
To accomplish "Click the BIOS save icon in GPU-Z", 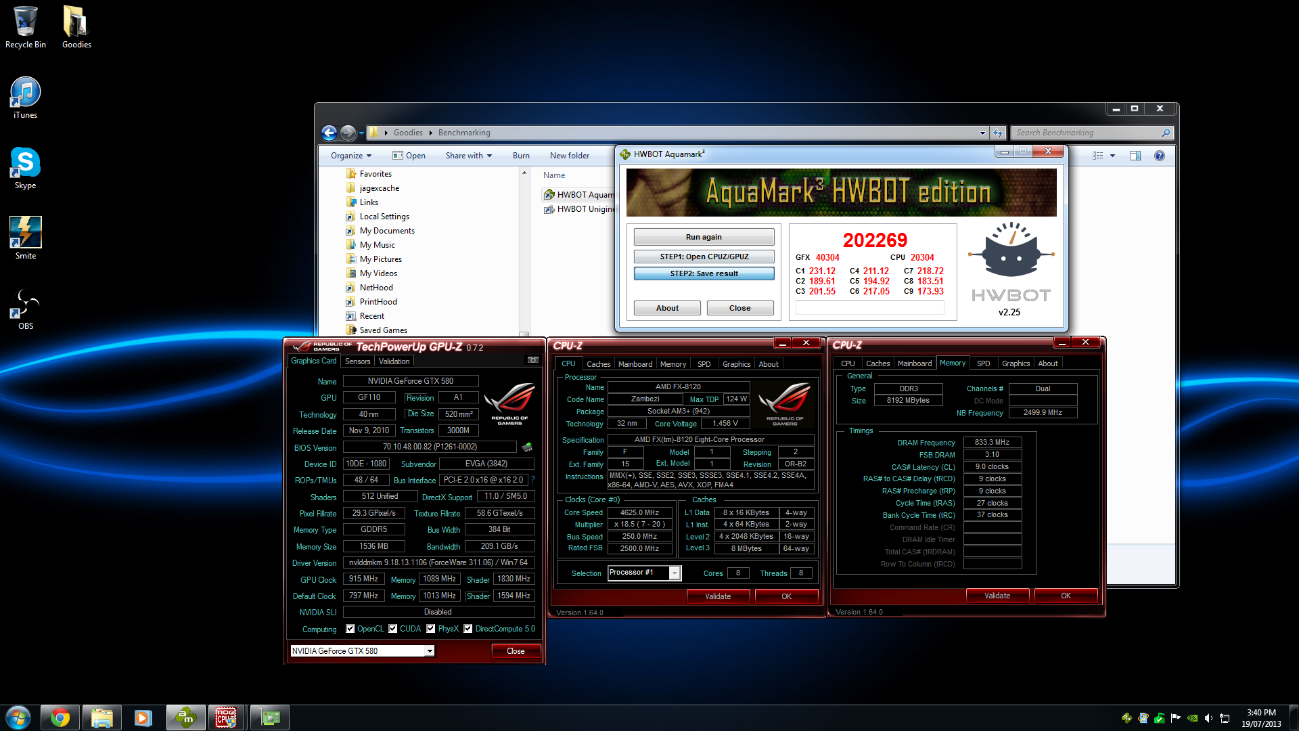I will point(527,447).
